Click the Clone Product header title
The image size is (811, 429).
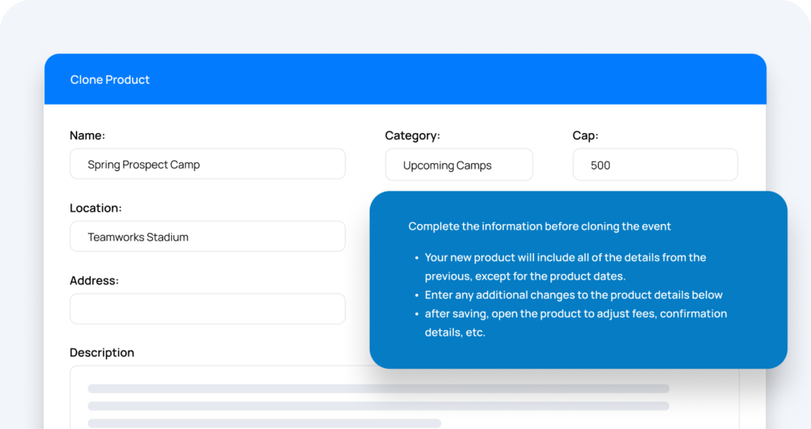[x=109, y=80]
